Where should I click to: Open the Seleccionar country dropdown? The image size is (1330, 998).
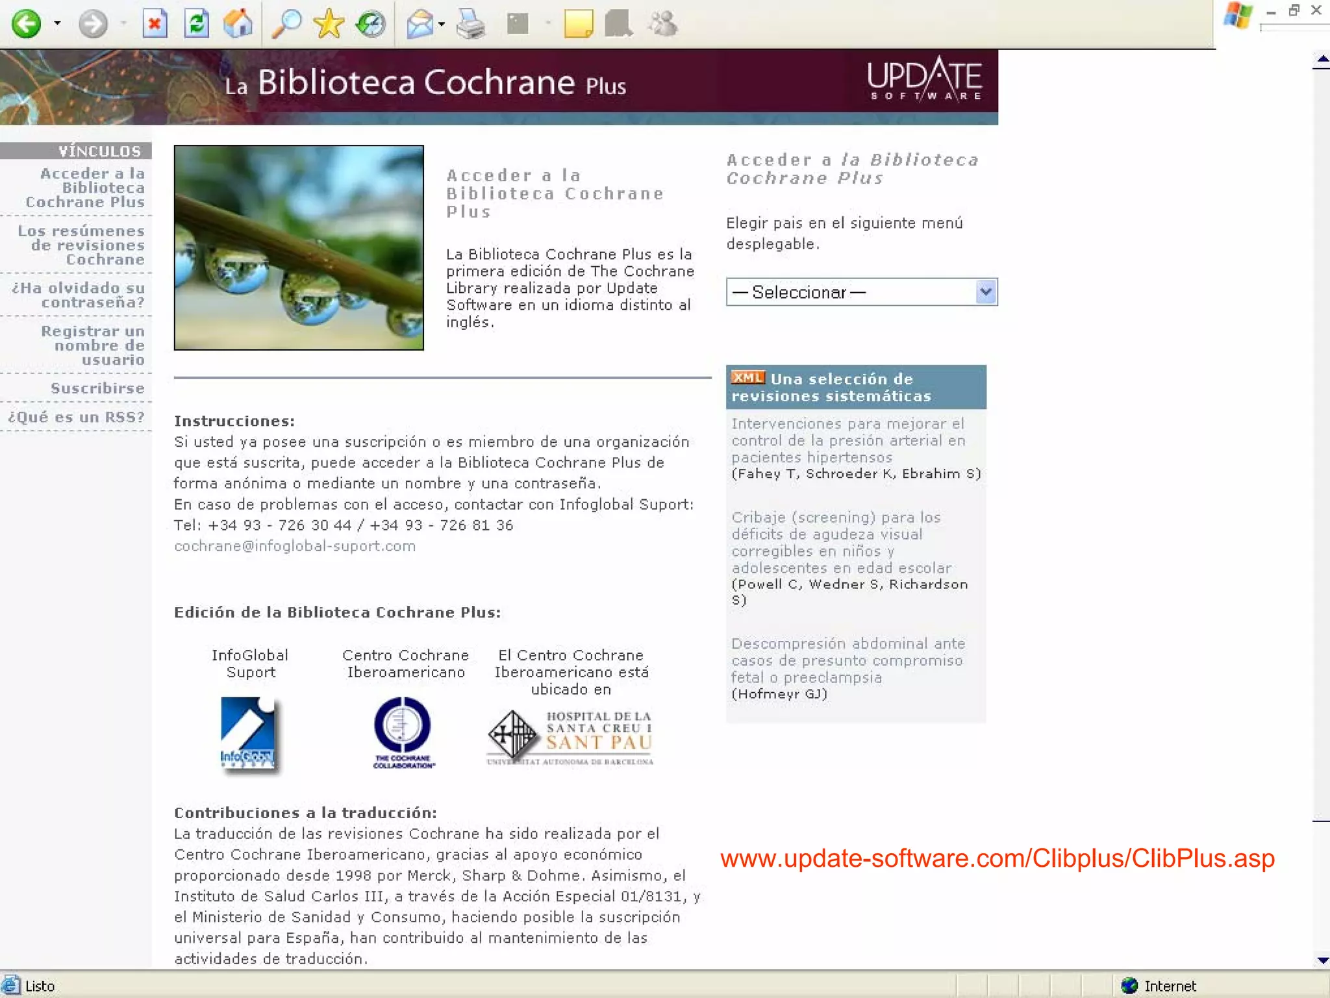coord(862,292)
